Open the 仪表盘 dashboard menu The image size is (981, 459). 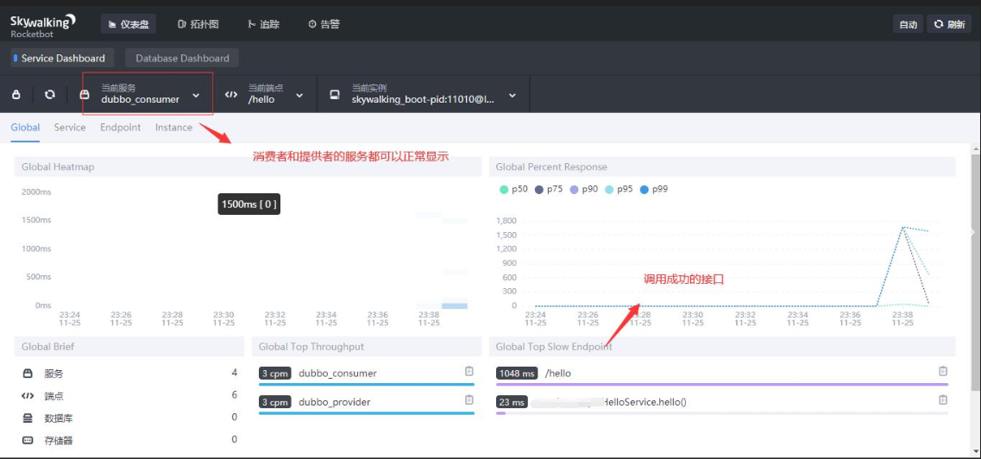(129, 24)
